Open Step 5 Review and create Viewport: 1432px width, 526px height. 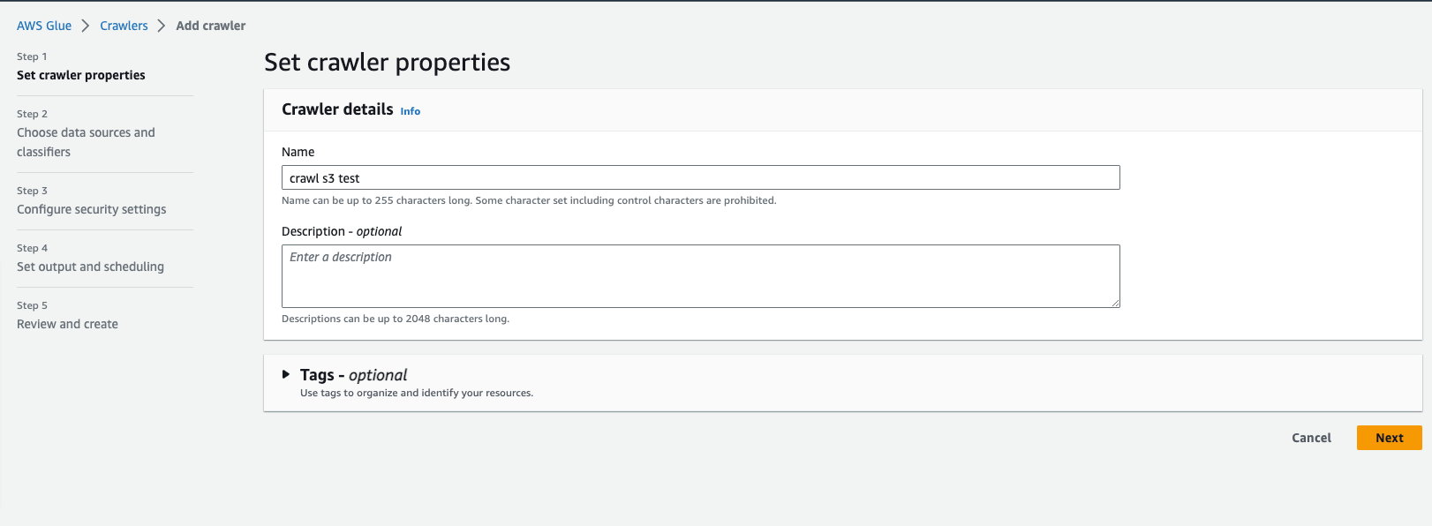pos(67,324)
